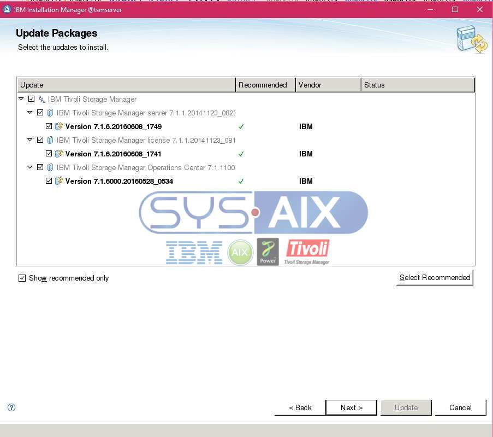Select the row Version 7.1.6.20160608_1749
Viewport: 493px width, 437px height.
point(246,126)
